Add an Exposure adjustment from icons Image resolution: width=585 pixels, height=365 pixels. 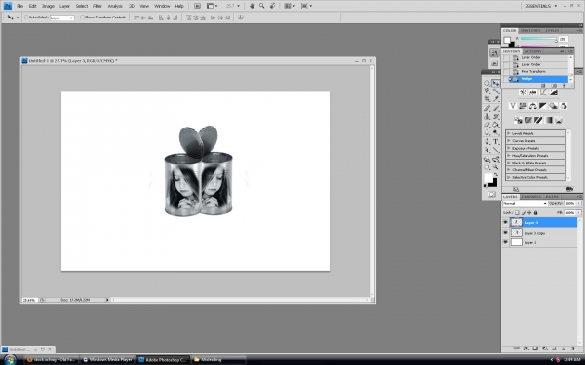pos(553,92)
